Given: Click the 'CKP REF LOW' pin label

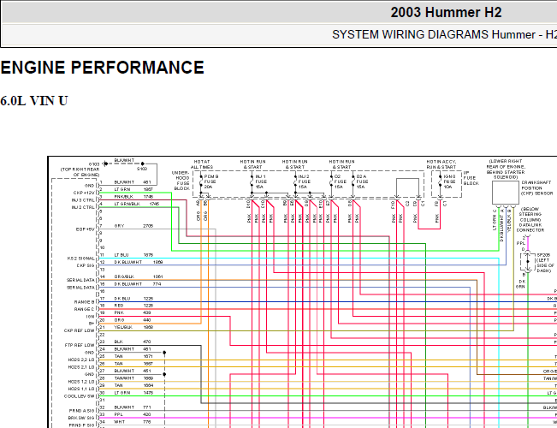Looking at the screenshot, I should click(x=80, y=330).
